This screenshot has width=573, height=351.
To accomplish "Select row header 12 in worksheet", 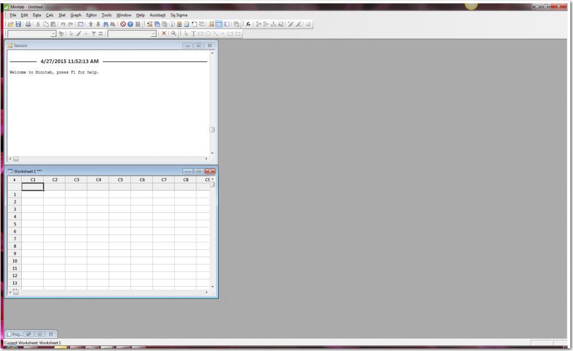I will (x=15, y=276).
